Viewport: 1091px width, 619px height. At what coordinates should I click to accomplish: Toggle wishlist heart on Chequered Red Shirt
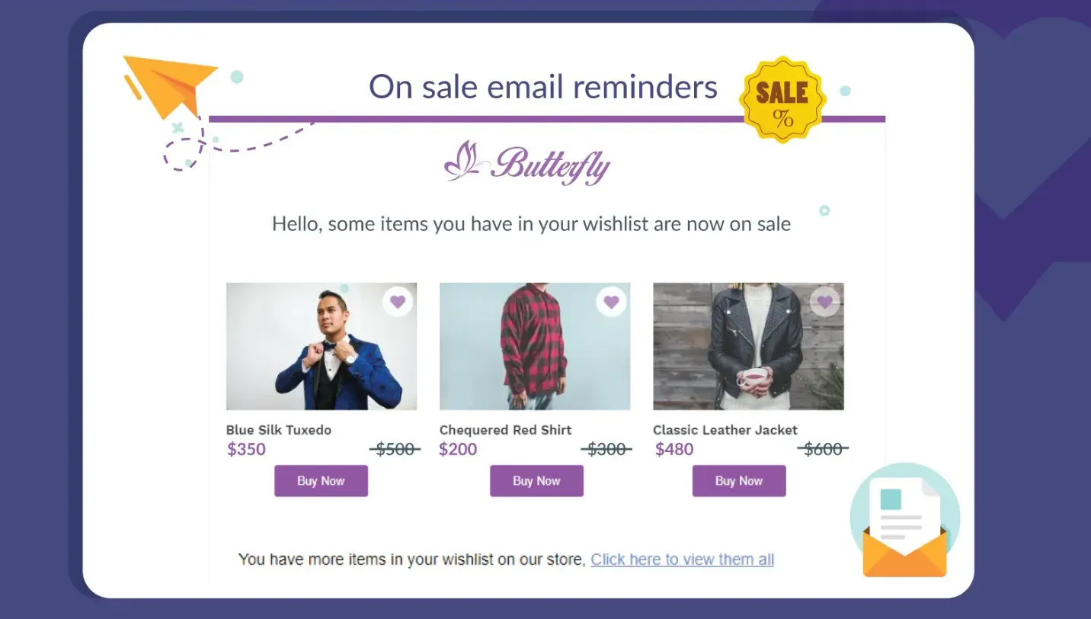click(611, 302)
